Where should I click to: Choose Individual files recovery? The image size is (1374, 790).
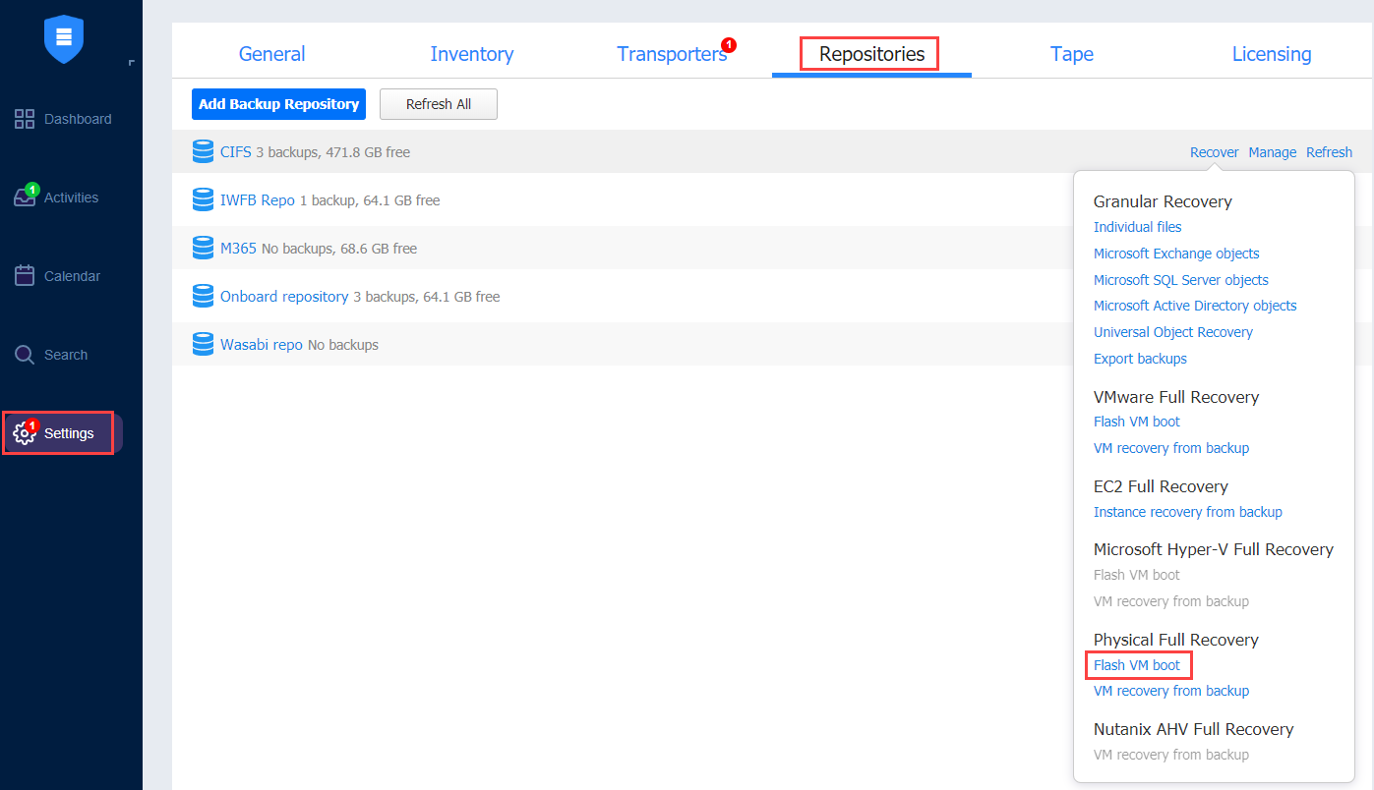pos(1138,227)
